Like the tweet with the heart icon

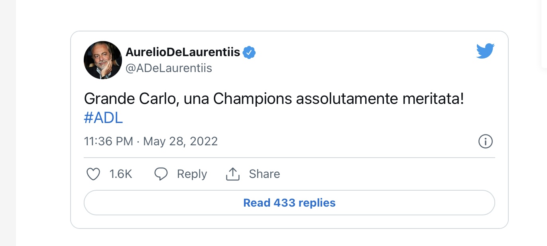[93, 174]
